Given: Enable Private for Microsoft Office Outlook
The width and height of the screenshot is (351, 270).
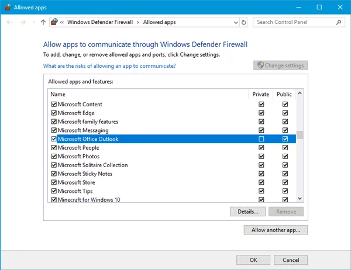Looking at the screenshot, I should tap(261, 139).
